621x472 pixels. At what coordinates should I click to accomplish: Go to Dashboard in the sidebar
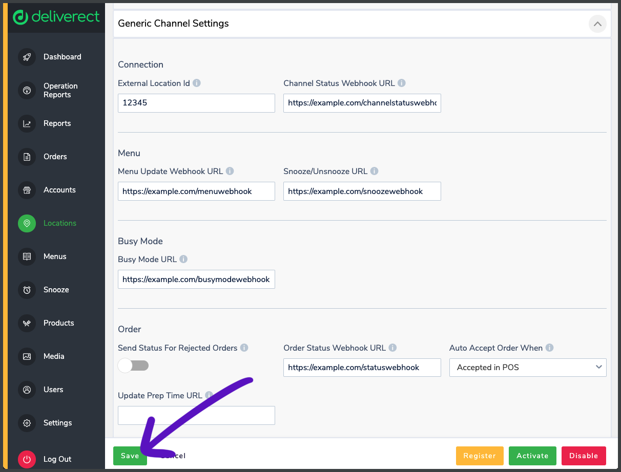pyautogui.click(x=63, y=57)
